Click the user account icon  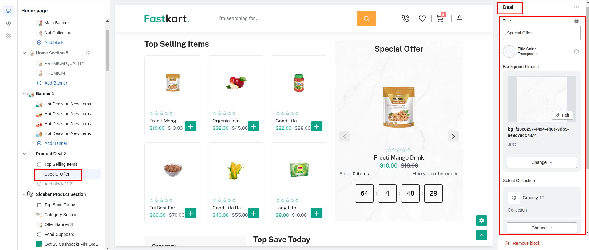click(x=459, y=18)
